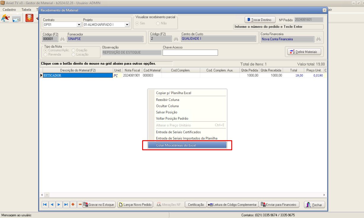Viewport: 364px width, 218px height.
Task: Click Ocultar Coluna in context menu
Action: coord(167,106)
